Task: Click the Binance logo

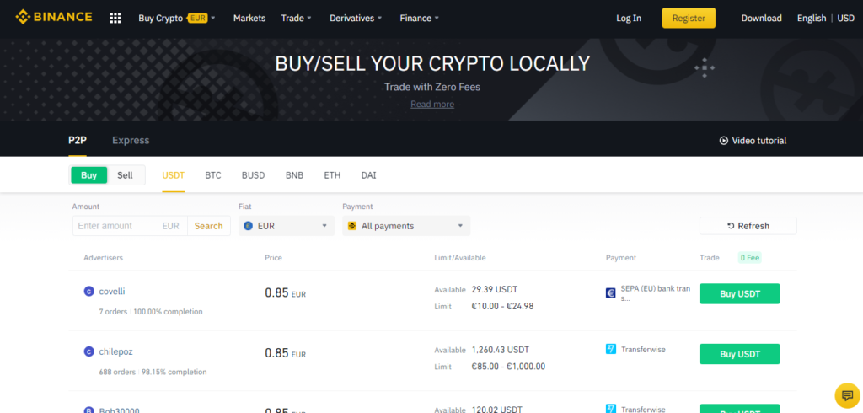Action: click(54, 17)
